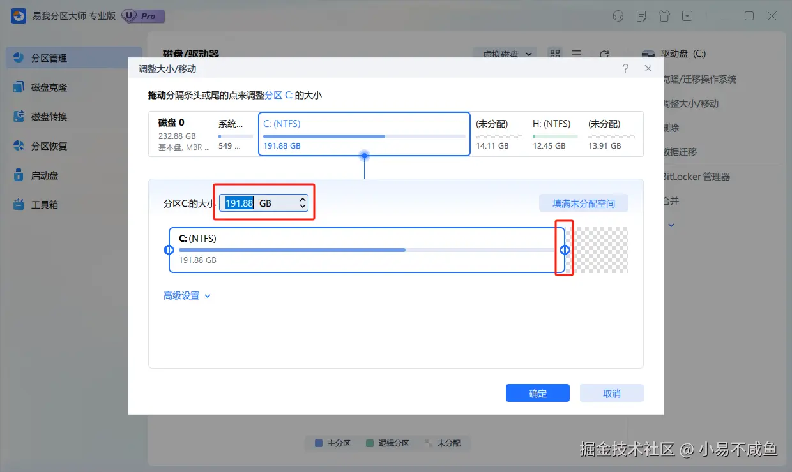Click the 分区C size input field
The image size is (792, 472).
(x=264, y=203)
